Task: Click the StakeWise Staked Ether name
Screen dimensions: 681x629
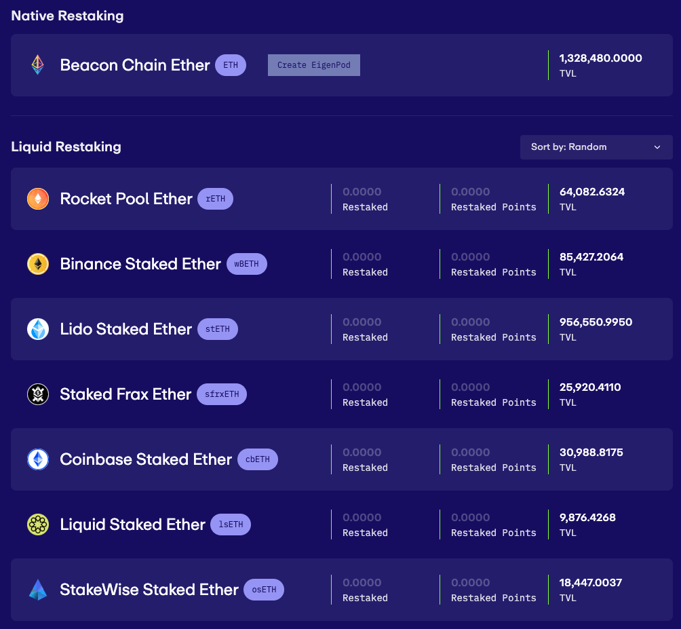Action: click(x=149, y=590)
